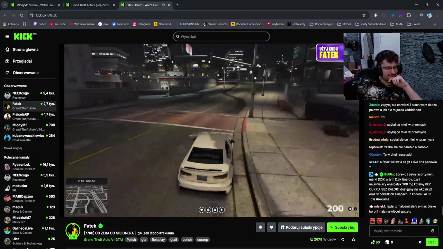Open Odzież bookmarks folder
This screenshot has height=249, width=443.
point(344,24)
